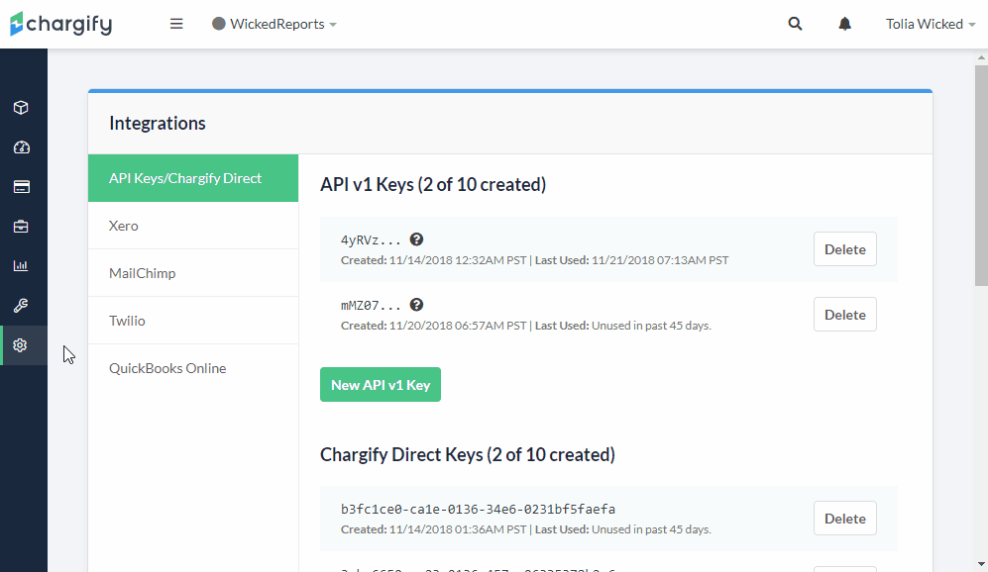Open the Twilio integration tab
988x572 pixels.
pyautogui.click(x=193, y=321)
